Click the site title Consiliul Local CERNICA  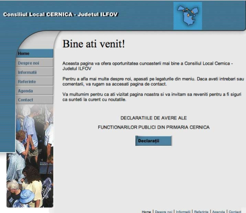coord(60,15)
